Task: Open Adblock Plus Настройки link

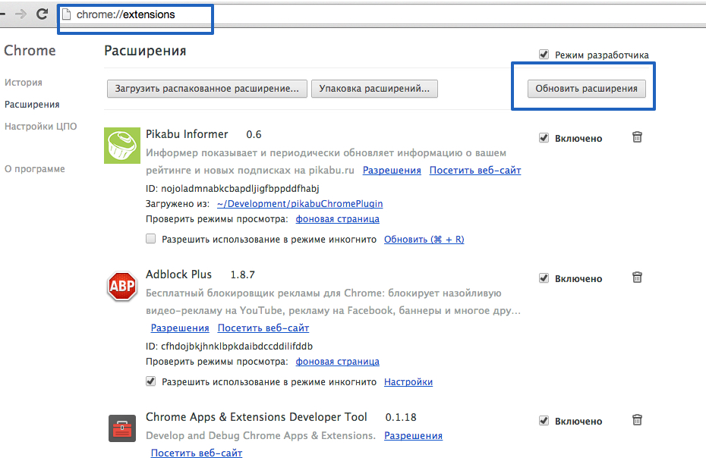Action: (408, 382)
